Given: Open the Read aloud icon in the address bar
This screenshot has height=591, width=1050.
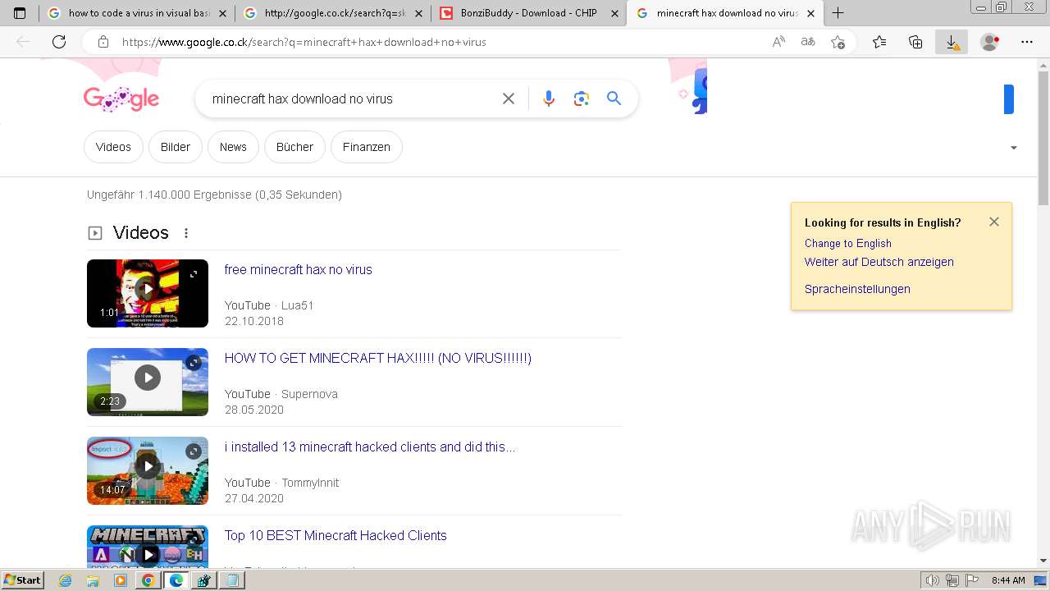Looking at the screenshot, I should point(778,42).
